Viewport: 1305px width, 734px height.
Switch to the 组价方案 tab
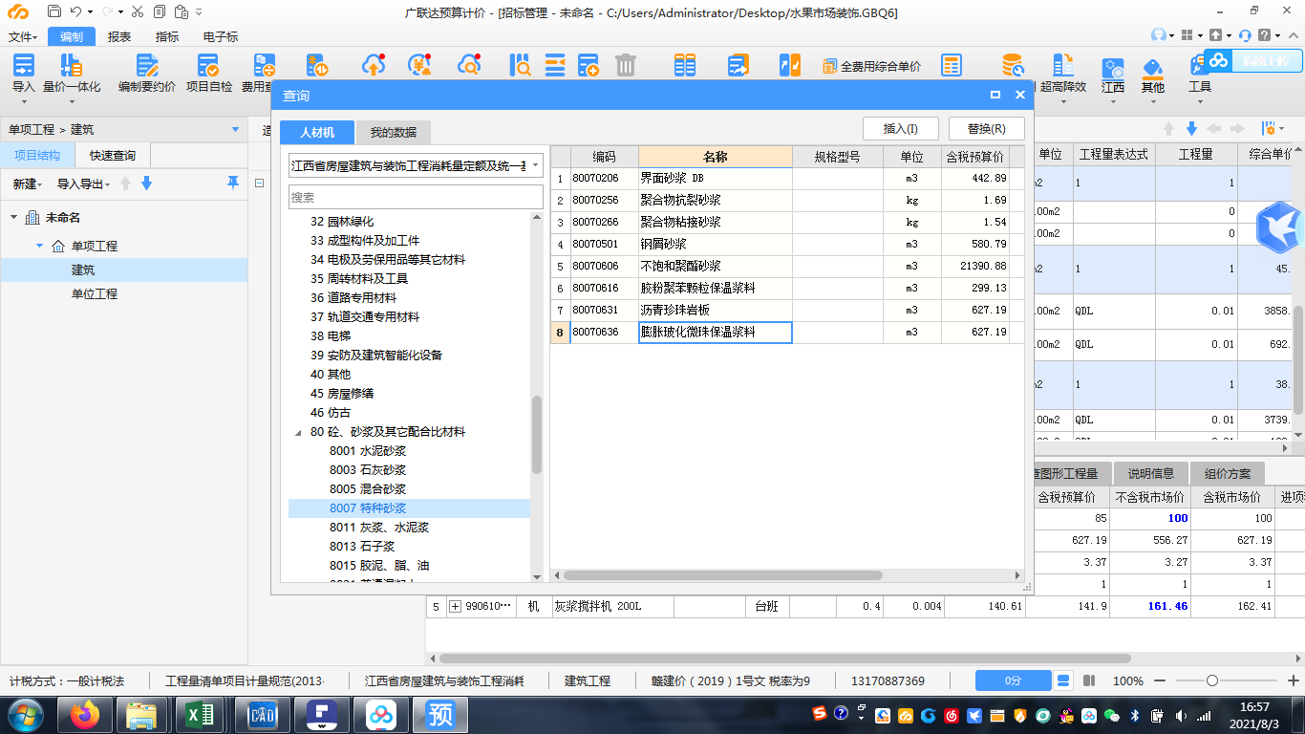click(x=1228, y=473)
